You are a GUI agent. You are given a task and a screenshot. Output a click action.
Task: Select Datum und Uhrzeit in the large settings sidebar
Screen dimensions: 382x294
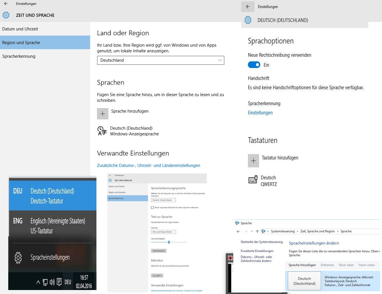tap(45, 29)
